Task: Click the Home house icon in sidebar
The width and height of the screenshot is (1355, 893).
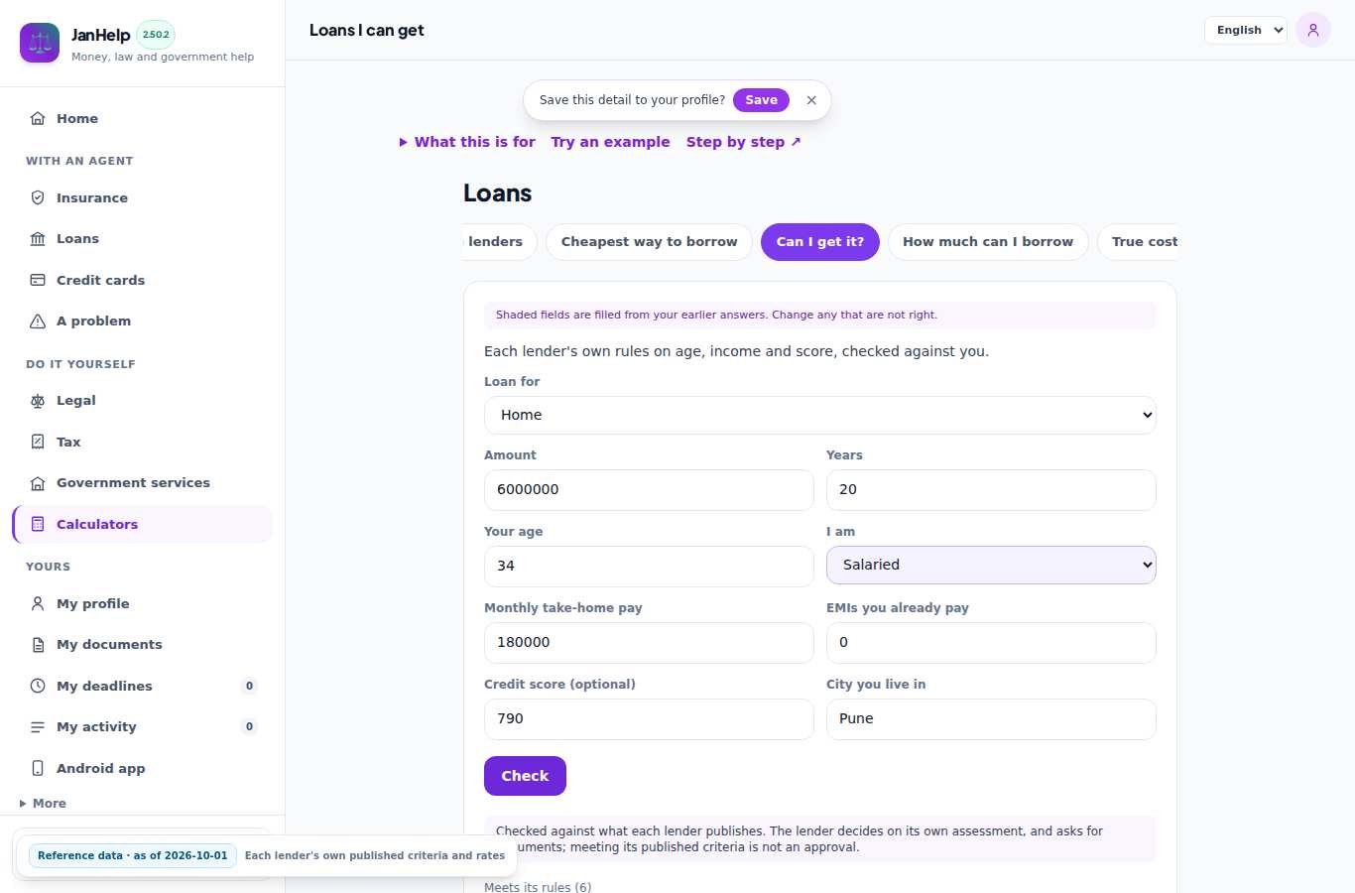Action: pyautogui.click(x=38, y=118)
